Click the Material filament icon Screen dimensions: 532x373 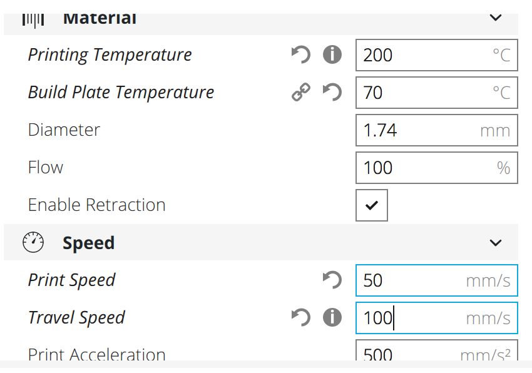[x=33, y=18]
